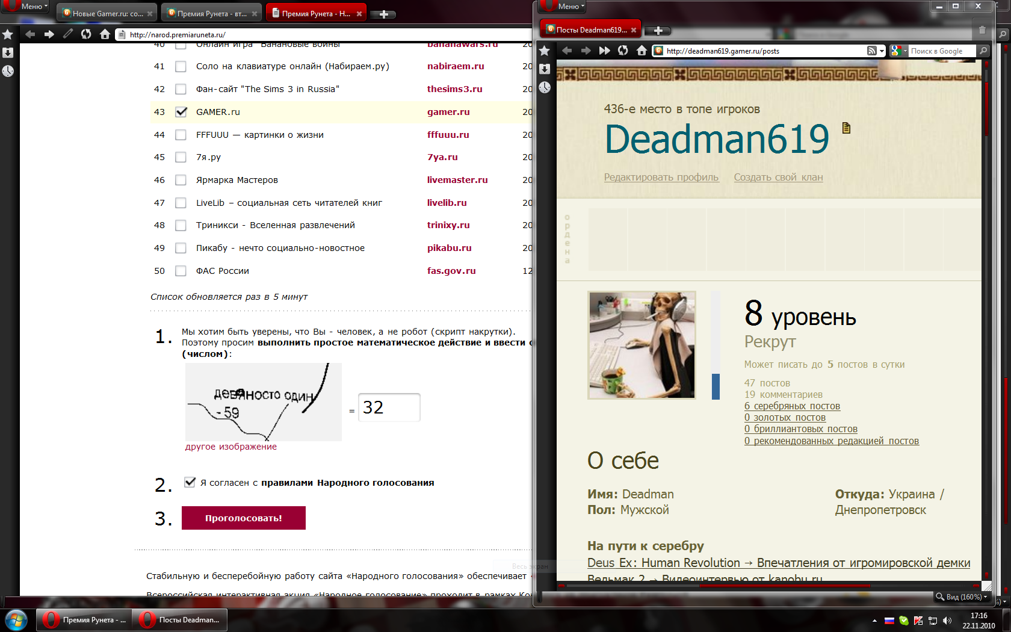Image resolution: width=1011 pixels, height=632 pixels.
Task: Click Windows Start button
Action: pos(16,619)
